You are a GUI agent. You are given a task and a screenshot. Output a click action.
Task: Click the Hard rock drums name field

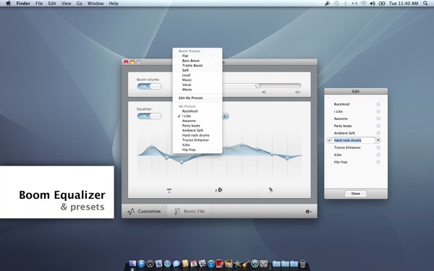tap(354, 140)
